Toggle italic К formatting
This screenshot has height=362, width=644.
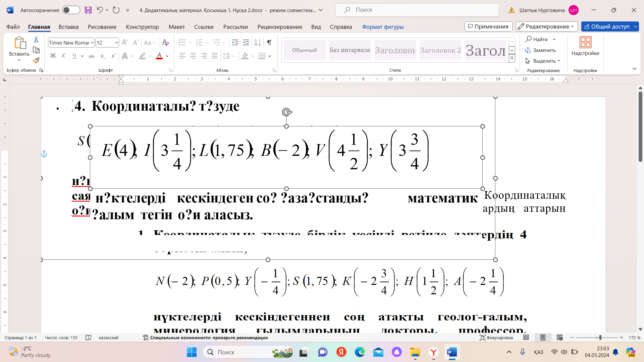coord(63,56)
